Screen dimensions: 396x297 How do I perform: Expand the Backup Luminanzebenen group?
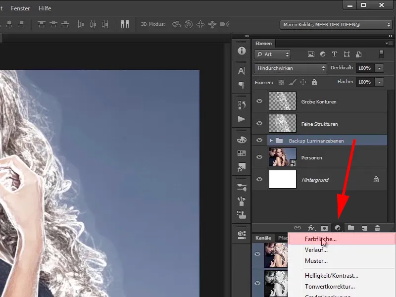[x=271, y=141]
